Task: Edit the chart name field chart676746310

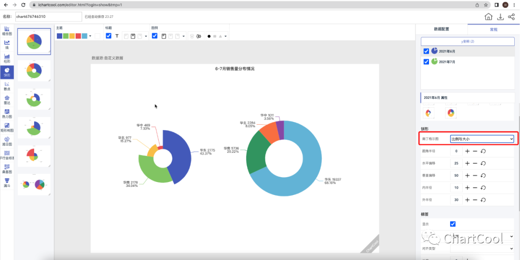Action: click(49, 16)
